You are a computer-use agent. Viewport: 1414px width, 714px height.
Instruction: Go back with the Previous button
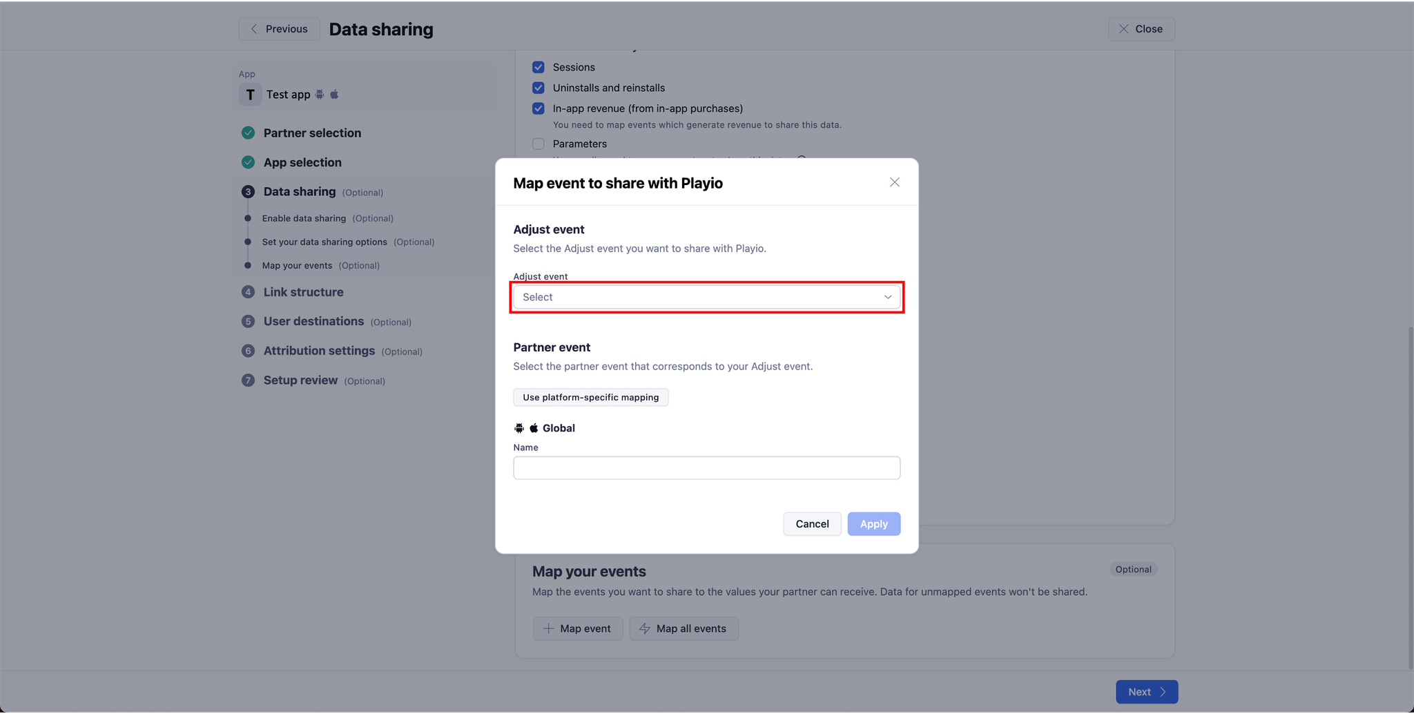tap(279, 29)
